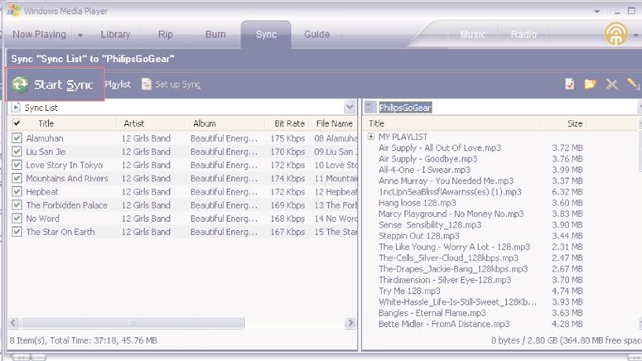This screenshot has height=361, width=642.
Task: Click the yellow pencil icon at toolbar end
Action: coord(633,84)
